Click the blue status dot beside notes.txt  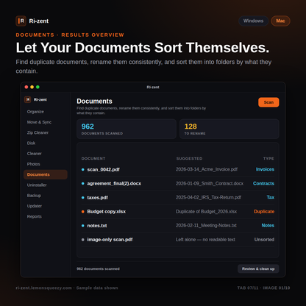pos(83,226)
